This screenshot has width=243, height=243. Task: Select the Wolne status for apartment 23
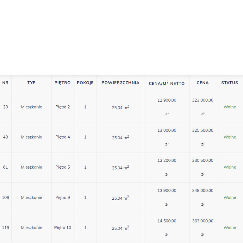tap(230, 107)
